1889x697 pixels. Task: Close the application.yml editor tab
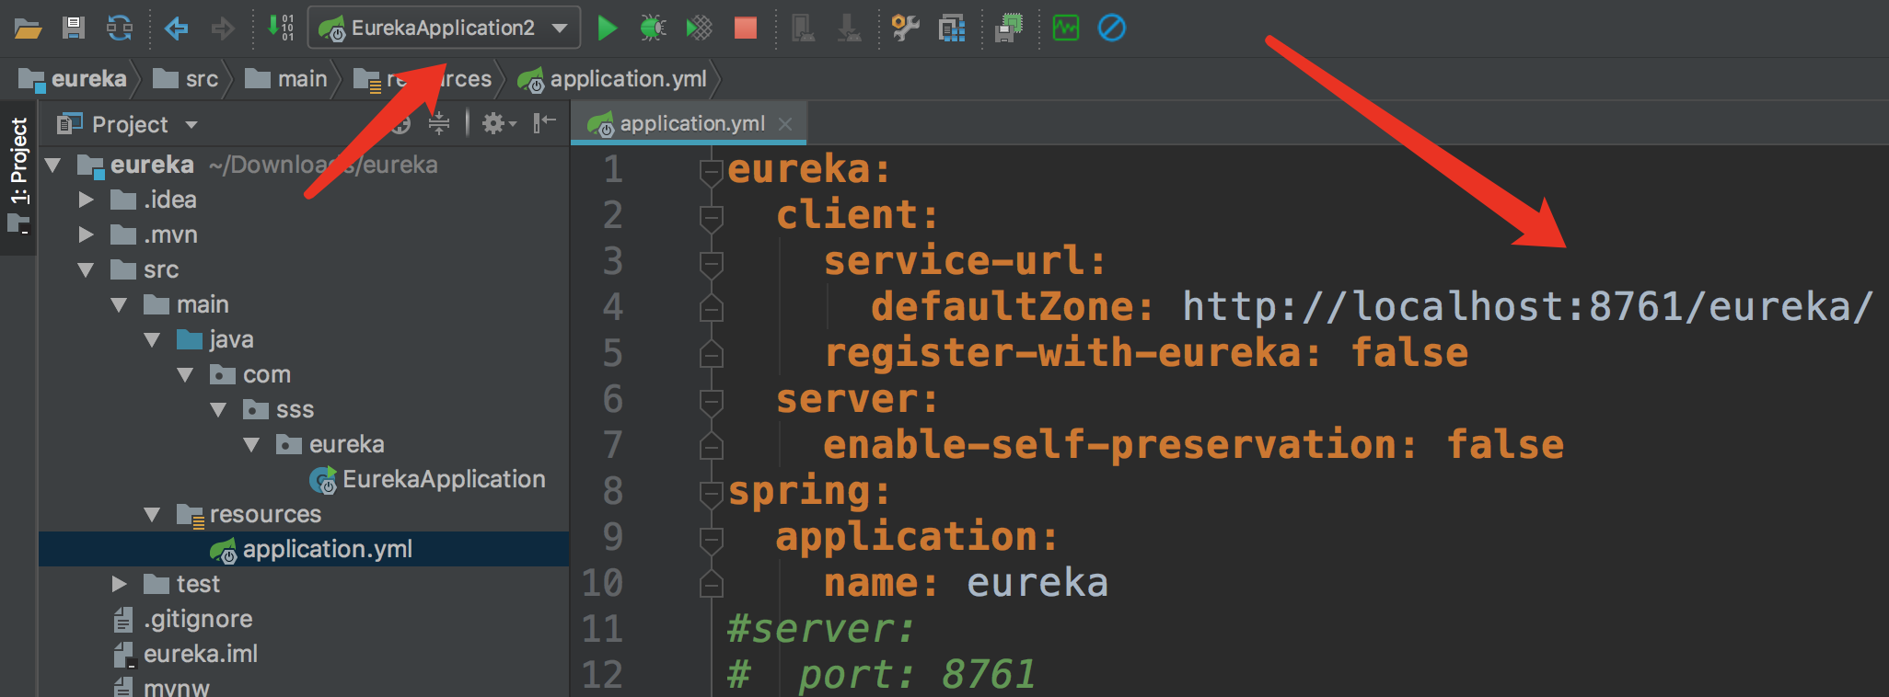point(785,124)
